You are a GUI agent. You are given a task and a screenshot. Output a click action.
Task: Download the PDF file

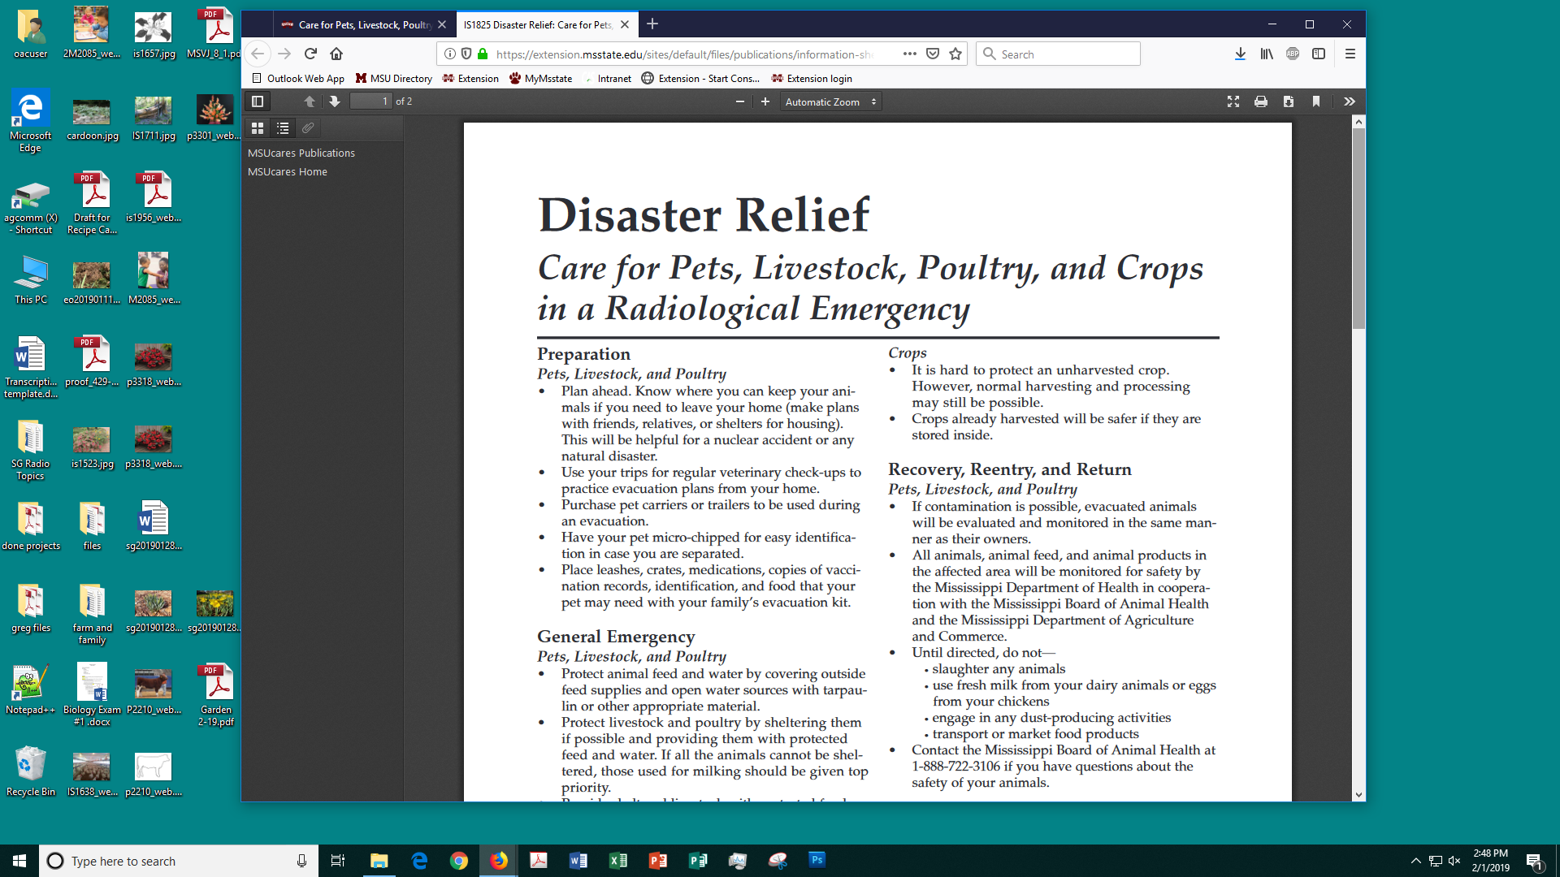tap(1289, 102)
